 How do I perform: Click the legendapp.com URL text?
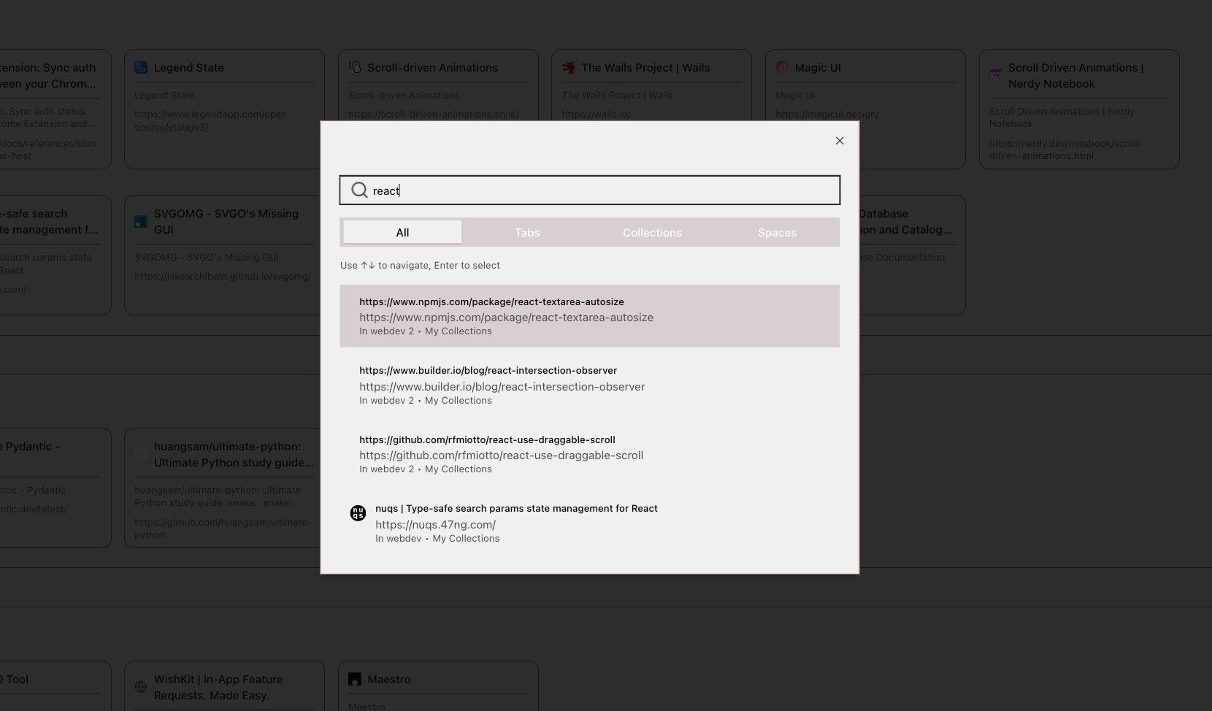(212, 120)
